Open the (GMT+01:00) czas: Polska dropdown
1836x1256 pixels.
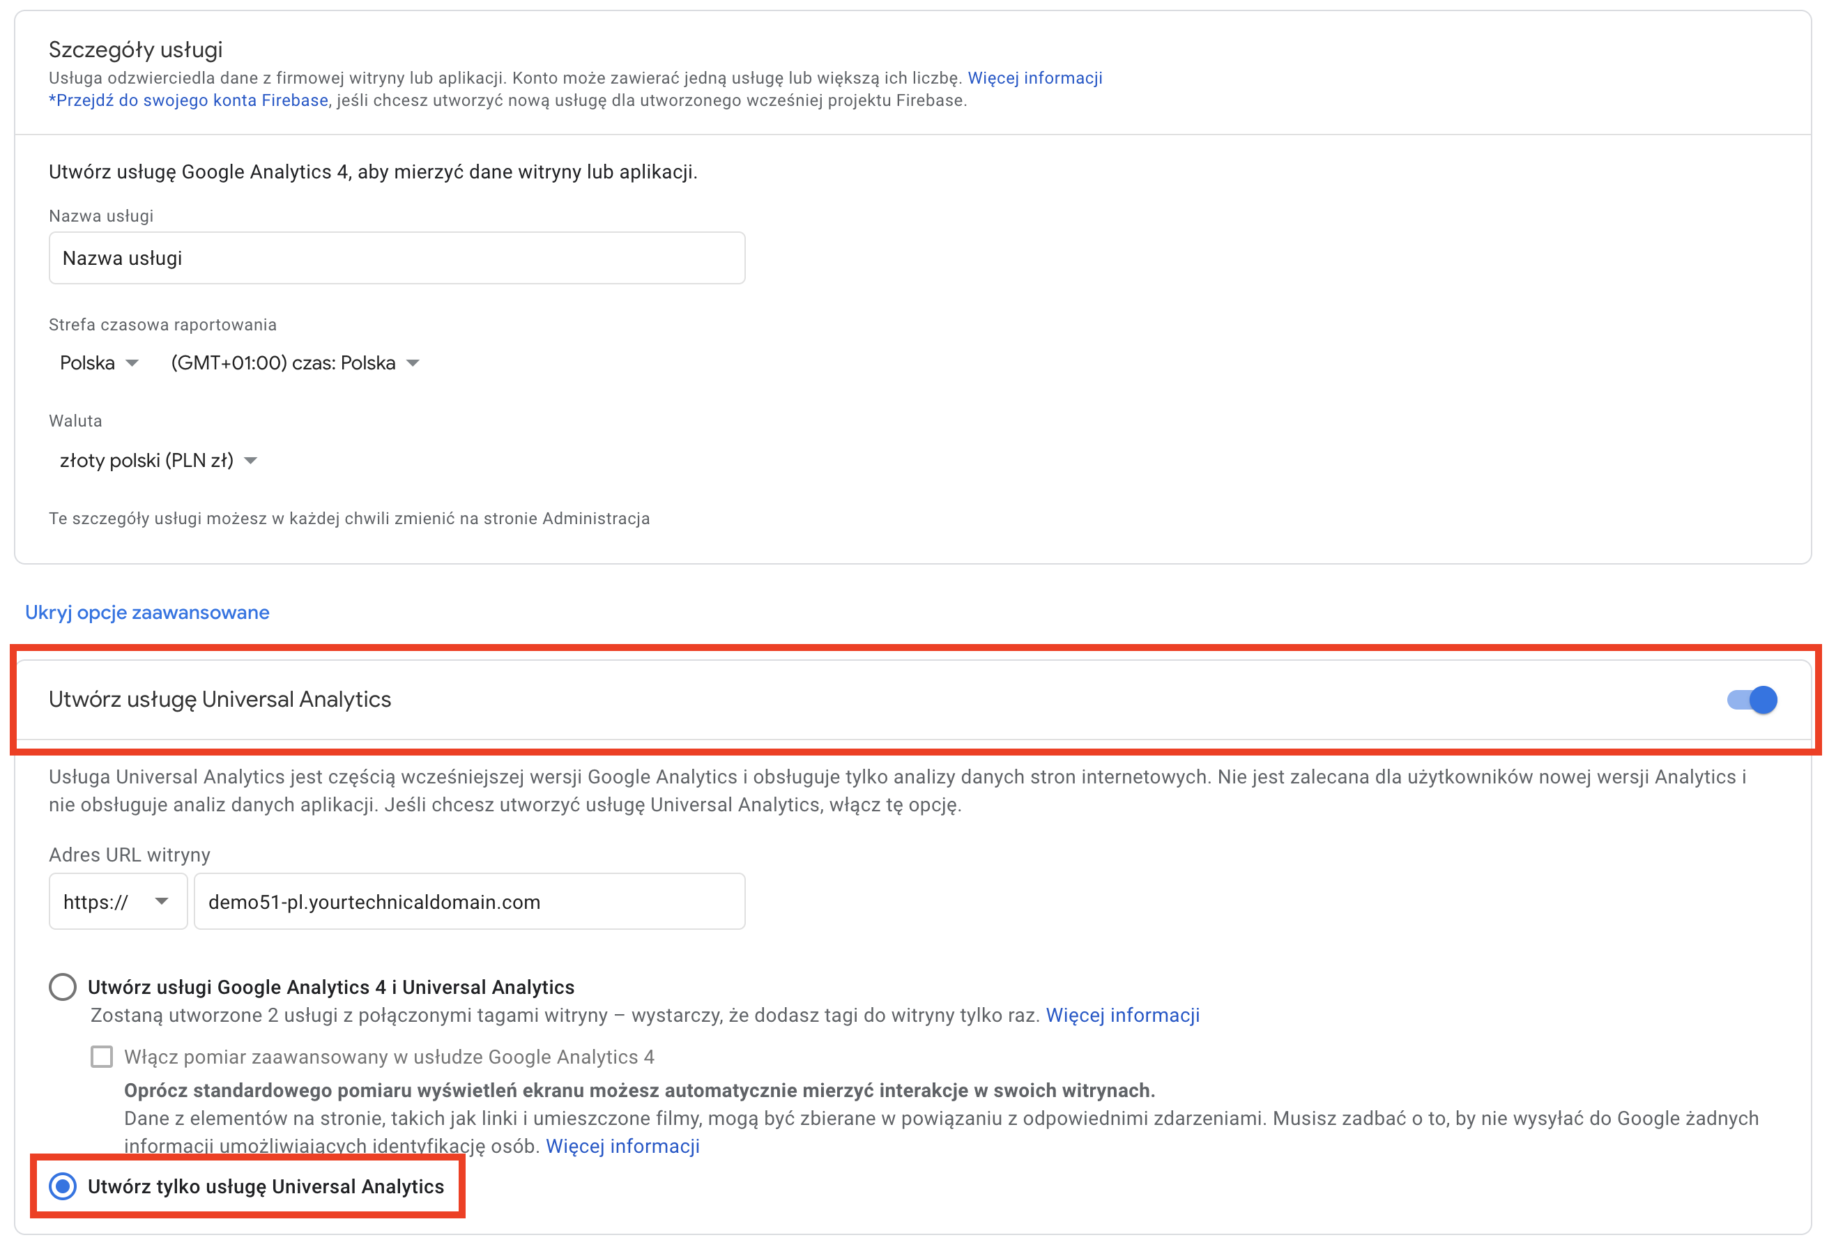(295, 362)
